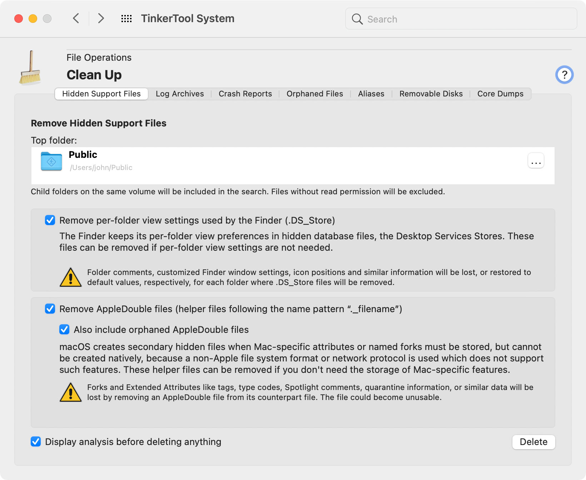Minimize window with the yellow button

pyautogui.click(x=33, y=19)
